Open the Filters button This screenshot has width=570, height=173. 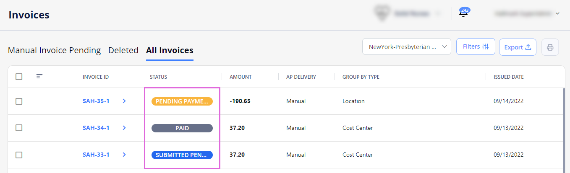(476, 46)
